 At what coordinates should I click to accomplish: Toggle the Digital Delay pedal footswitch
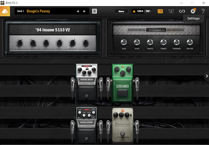(x=87, y=96)
